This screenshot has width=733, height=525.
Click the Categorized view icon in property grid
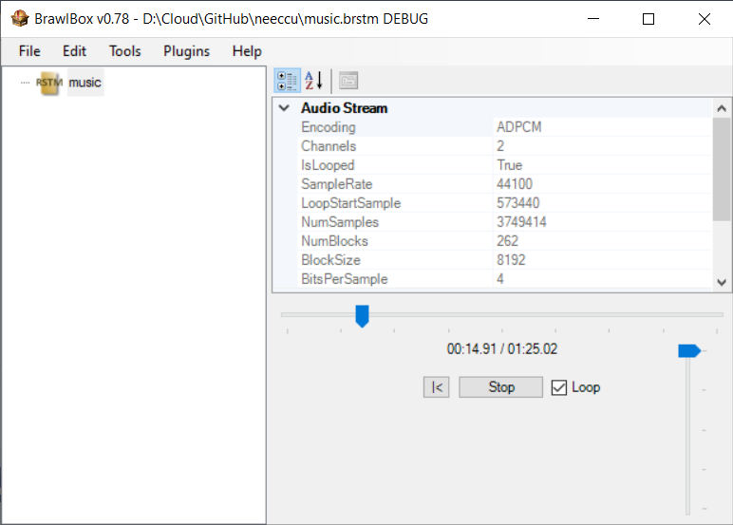pos(287,81)
